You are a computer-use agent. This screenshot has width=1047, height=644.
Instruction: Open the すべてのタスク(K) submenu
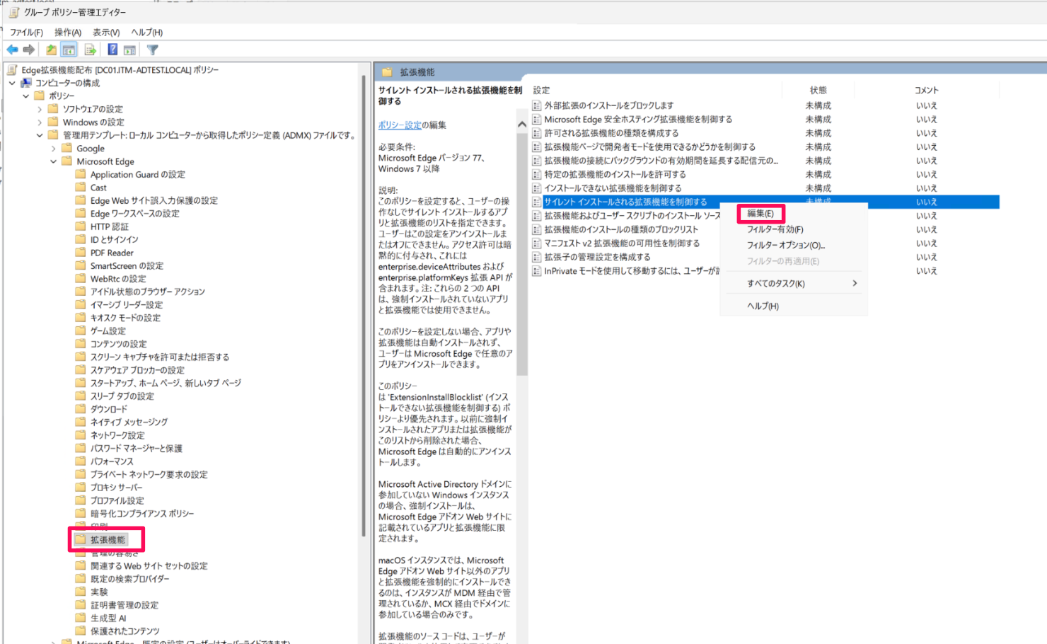point(793,284)
